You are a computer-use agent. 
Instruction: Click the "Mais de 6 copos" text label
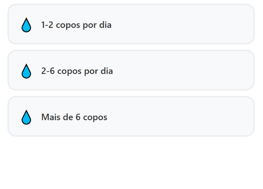point(74,117)
